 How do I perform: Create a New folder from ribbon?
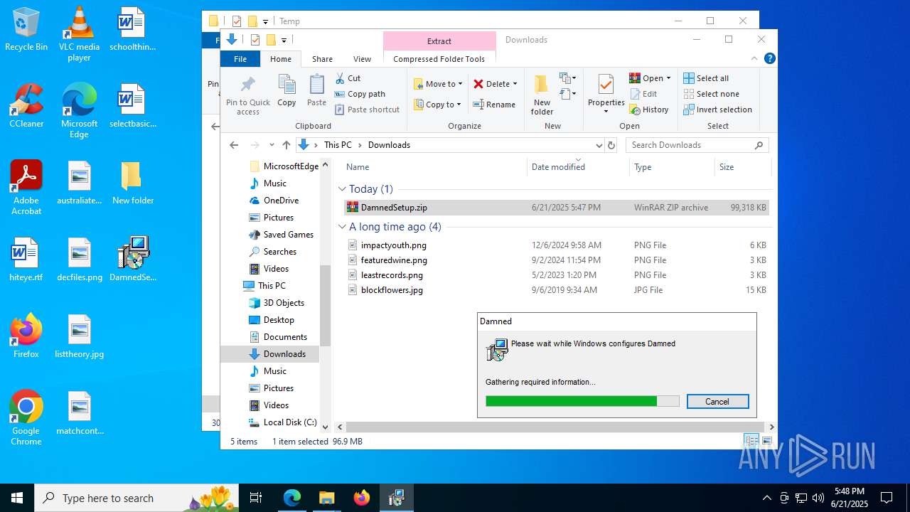point(542,95)
